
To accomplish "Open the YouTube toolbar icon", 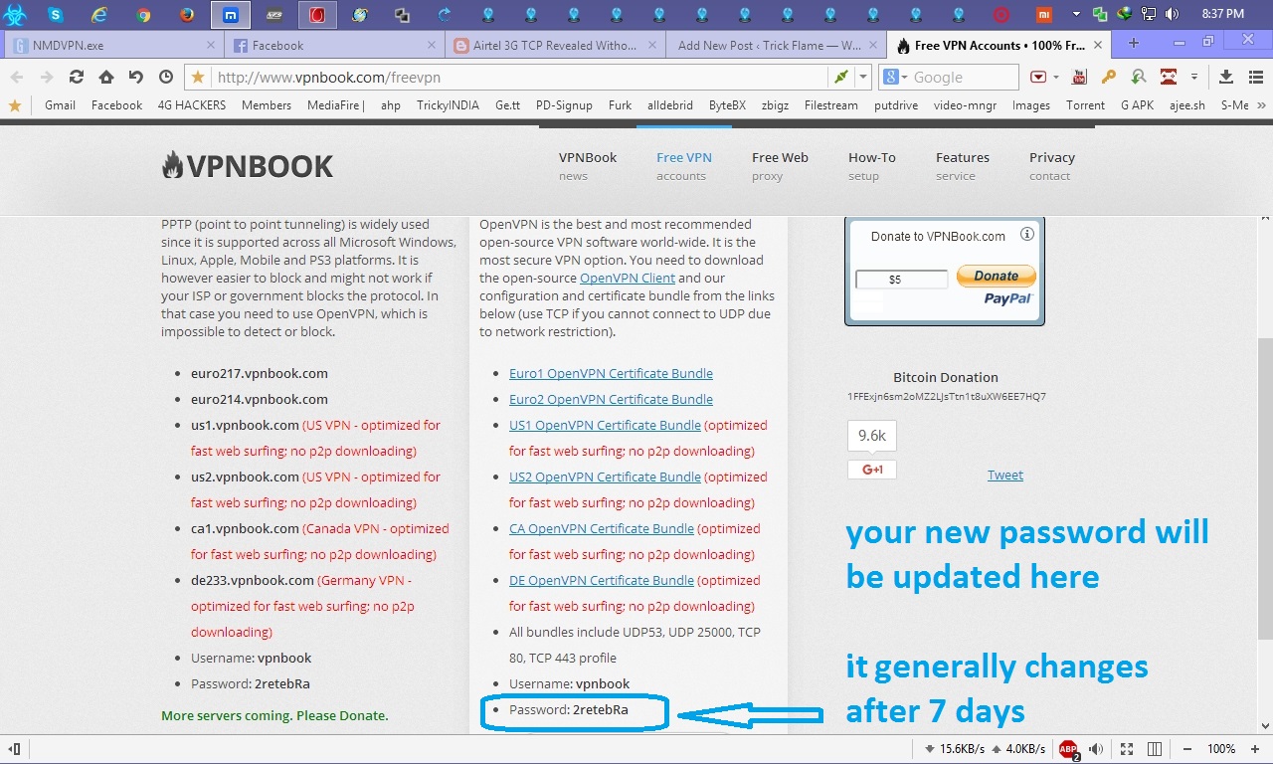I will coord(1080,77).
